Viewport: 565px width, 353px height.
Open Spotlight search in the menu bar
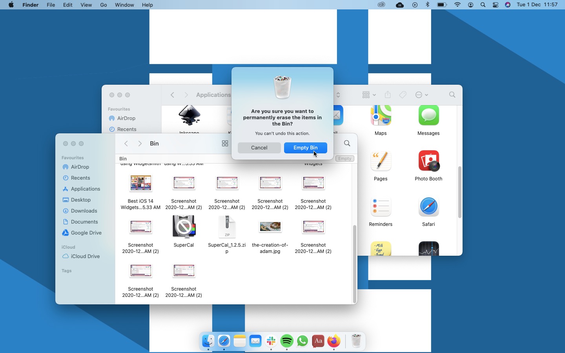click(x=483, y=5)
